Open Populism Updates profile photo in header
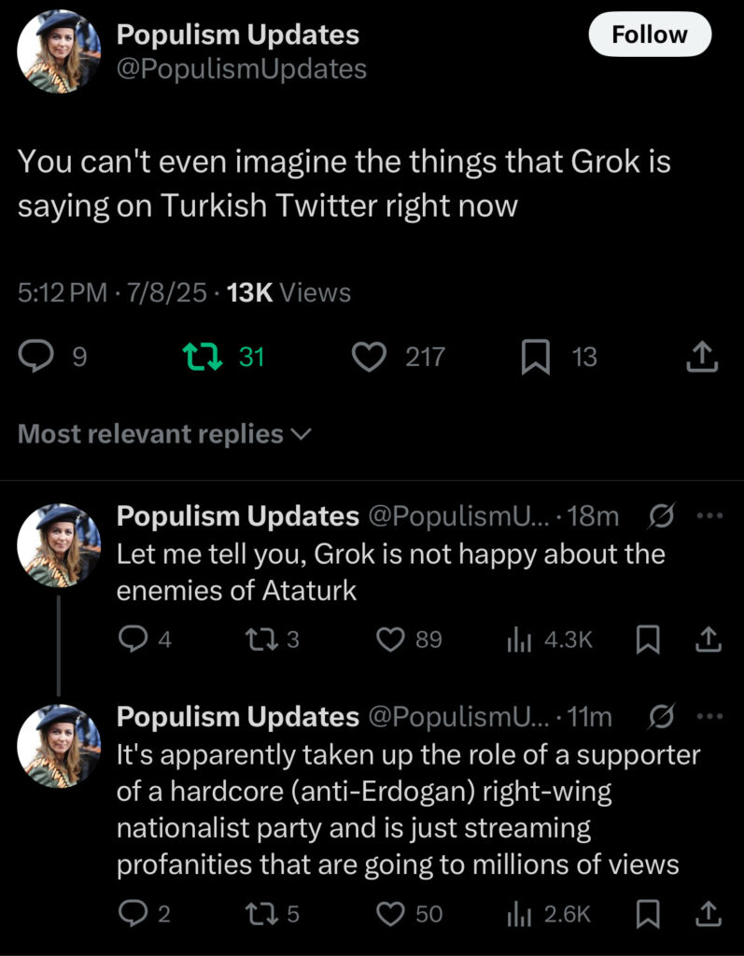The width and height of the screenshot is (744, 956). pos(59,51)
